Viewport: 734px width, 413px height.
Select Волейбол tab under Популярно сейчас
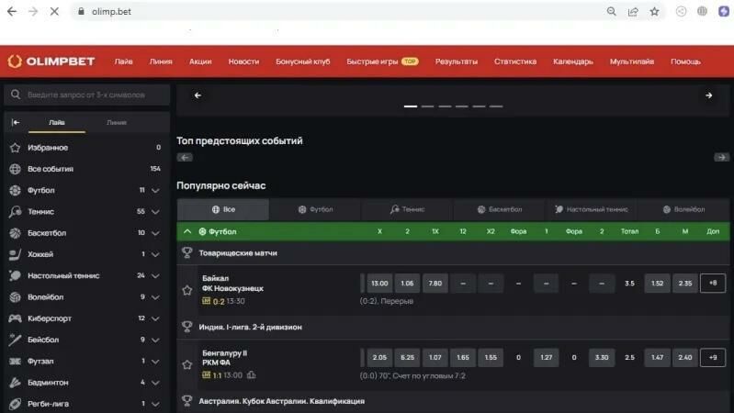[x=683, y=209]
